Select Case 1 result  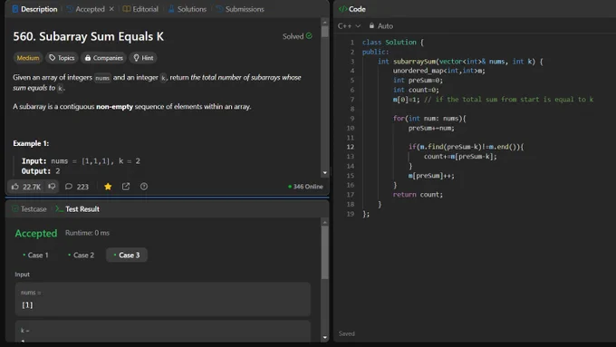[35, 255]
